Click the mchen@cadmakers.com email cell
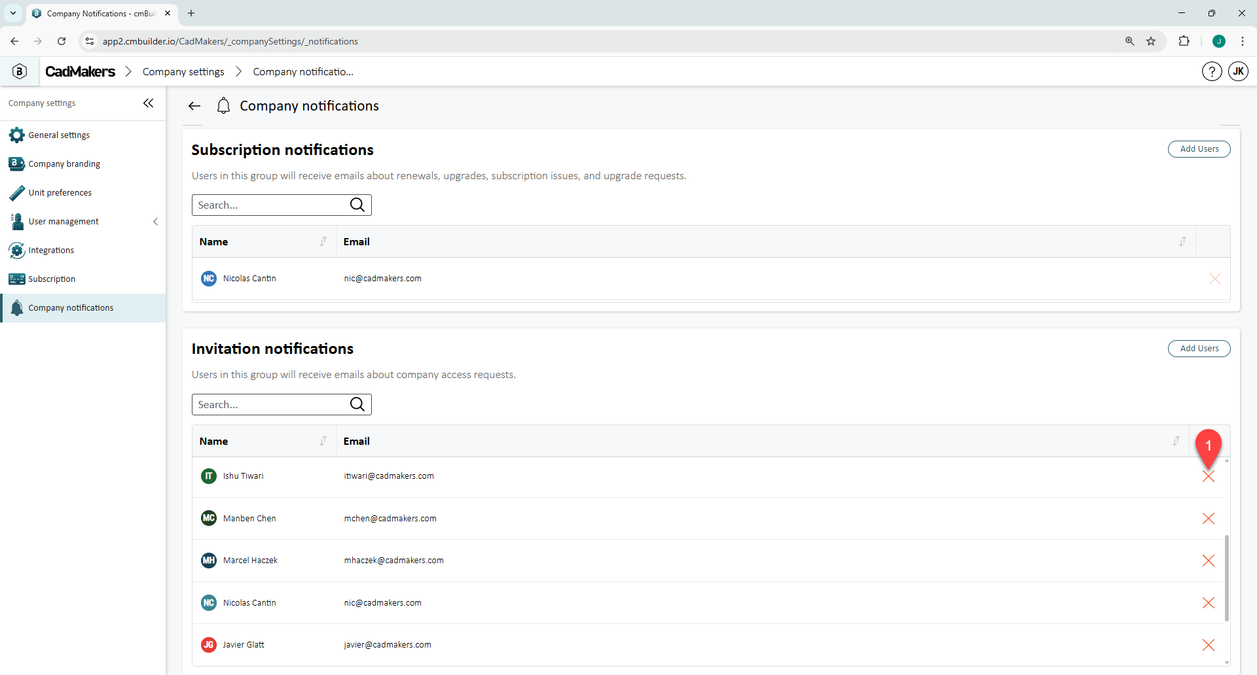The width and height of the screenshot is (1257, 675). point(390,518)
